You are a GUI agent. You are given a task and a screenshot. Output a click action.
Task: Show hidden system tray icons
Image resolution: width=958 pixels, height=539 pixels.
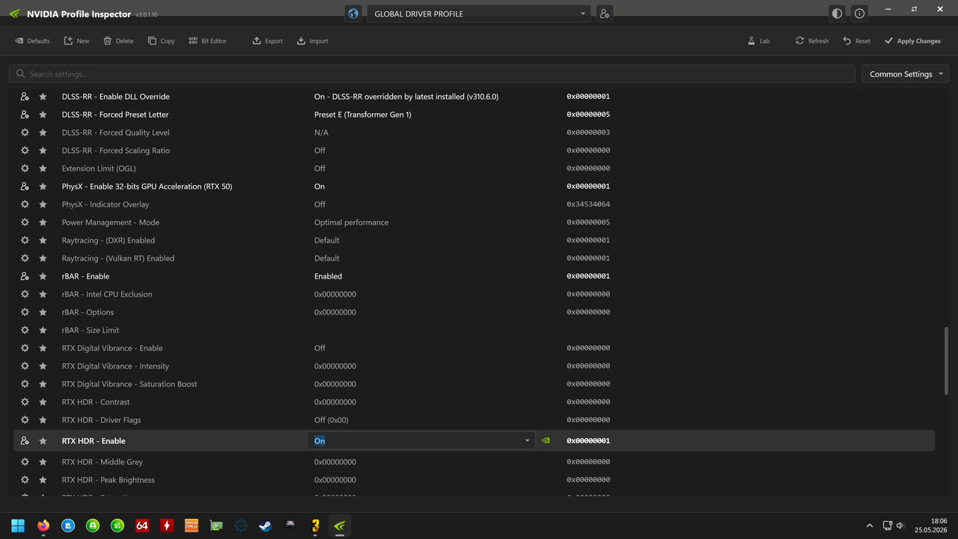(869, 526)
